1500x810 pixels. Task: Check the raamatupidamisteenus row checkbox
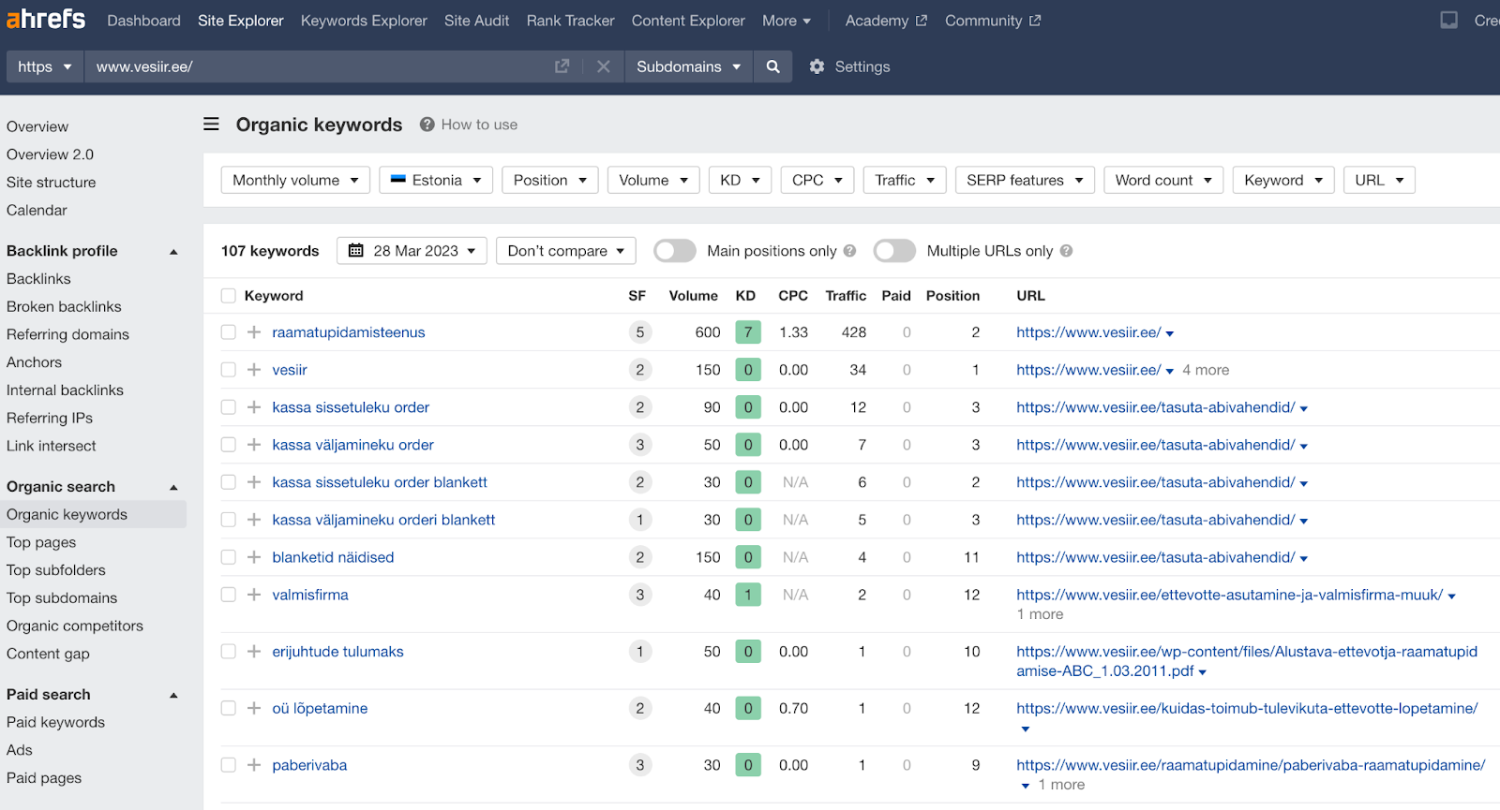pyautogui.click(x=228, y=332)
